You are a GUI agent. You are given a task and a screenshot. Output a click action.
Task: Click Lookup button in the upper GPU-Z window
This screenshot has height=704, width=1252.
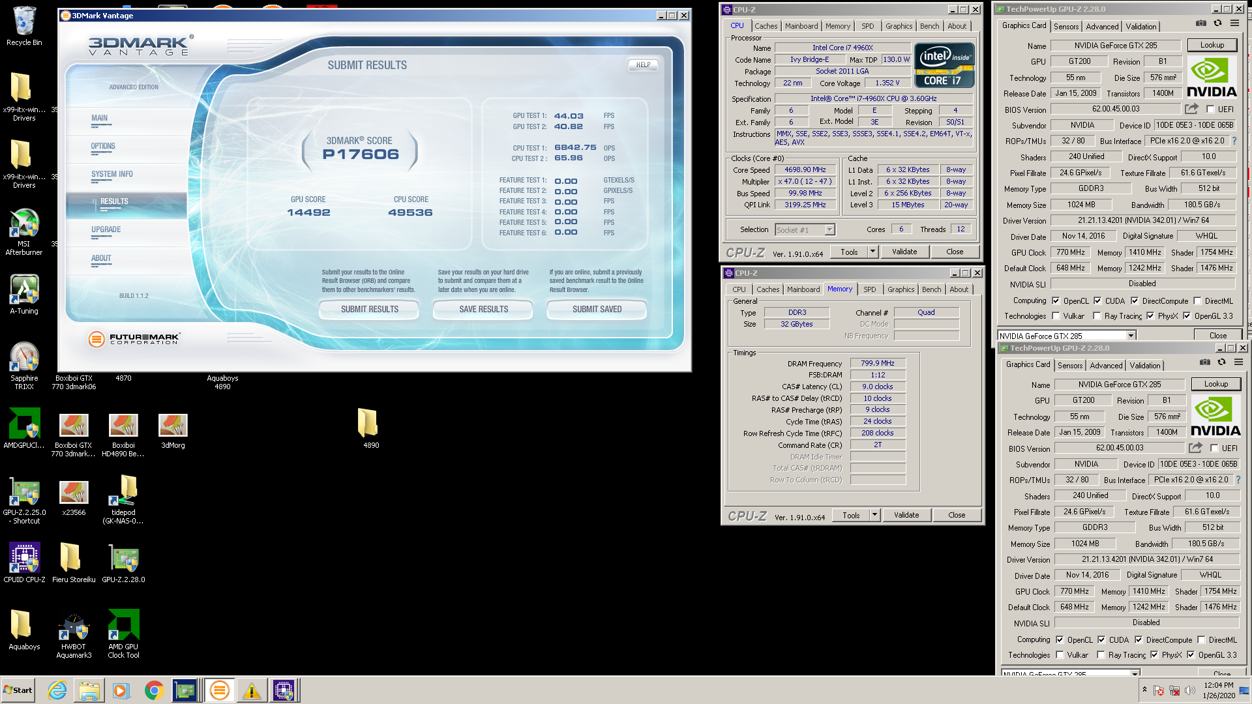click(1212, 45)
